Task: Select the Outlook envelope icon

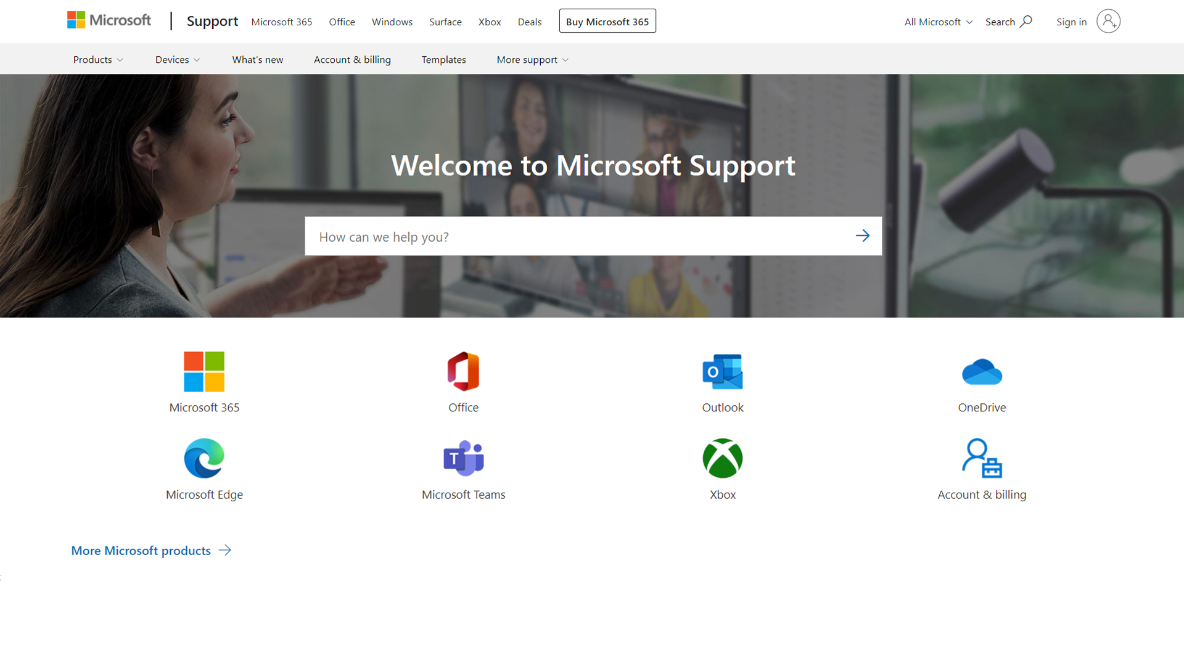Action: coord(723,372)
